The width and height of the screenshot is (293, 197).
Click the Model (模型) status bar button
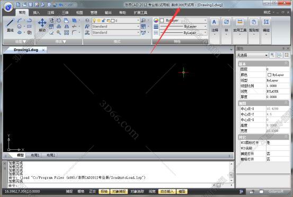182,191
